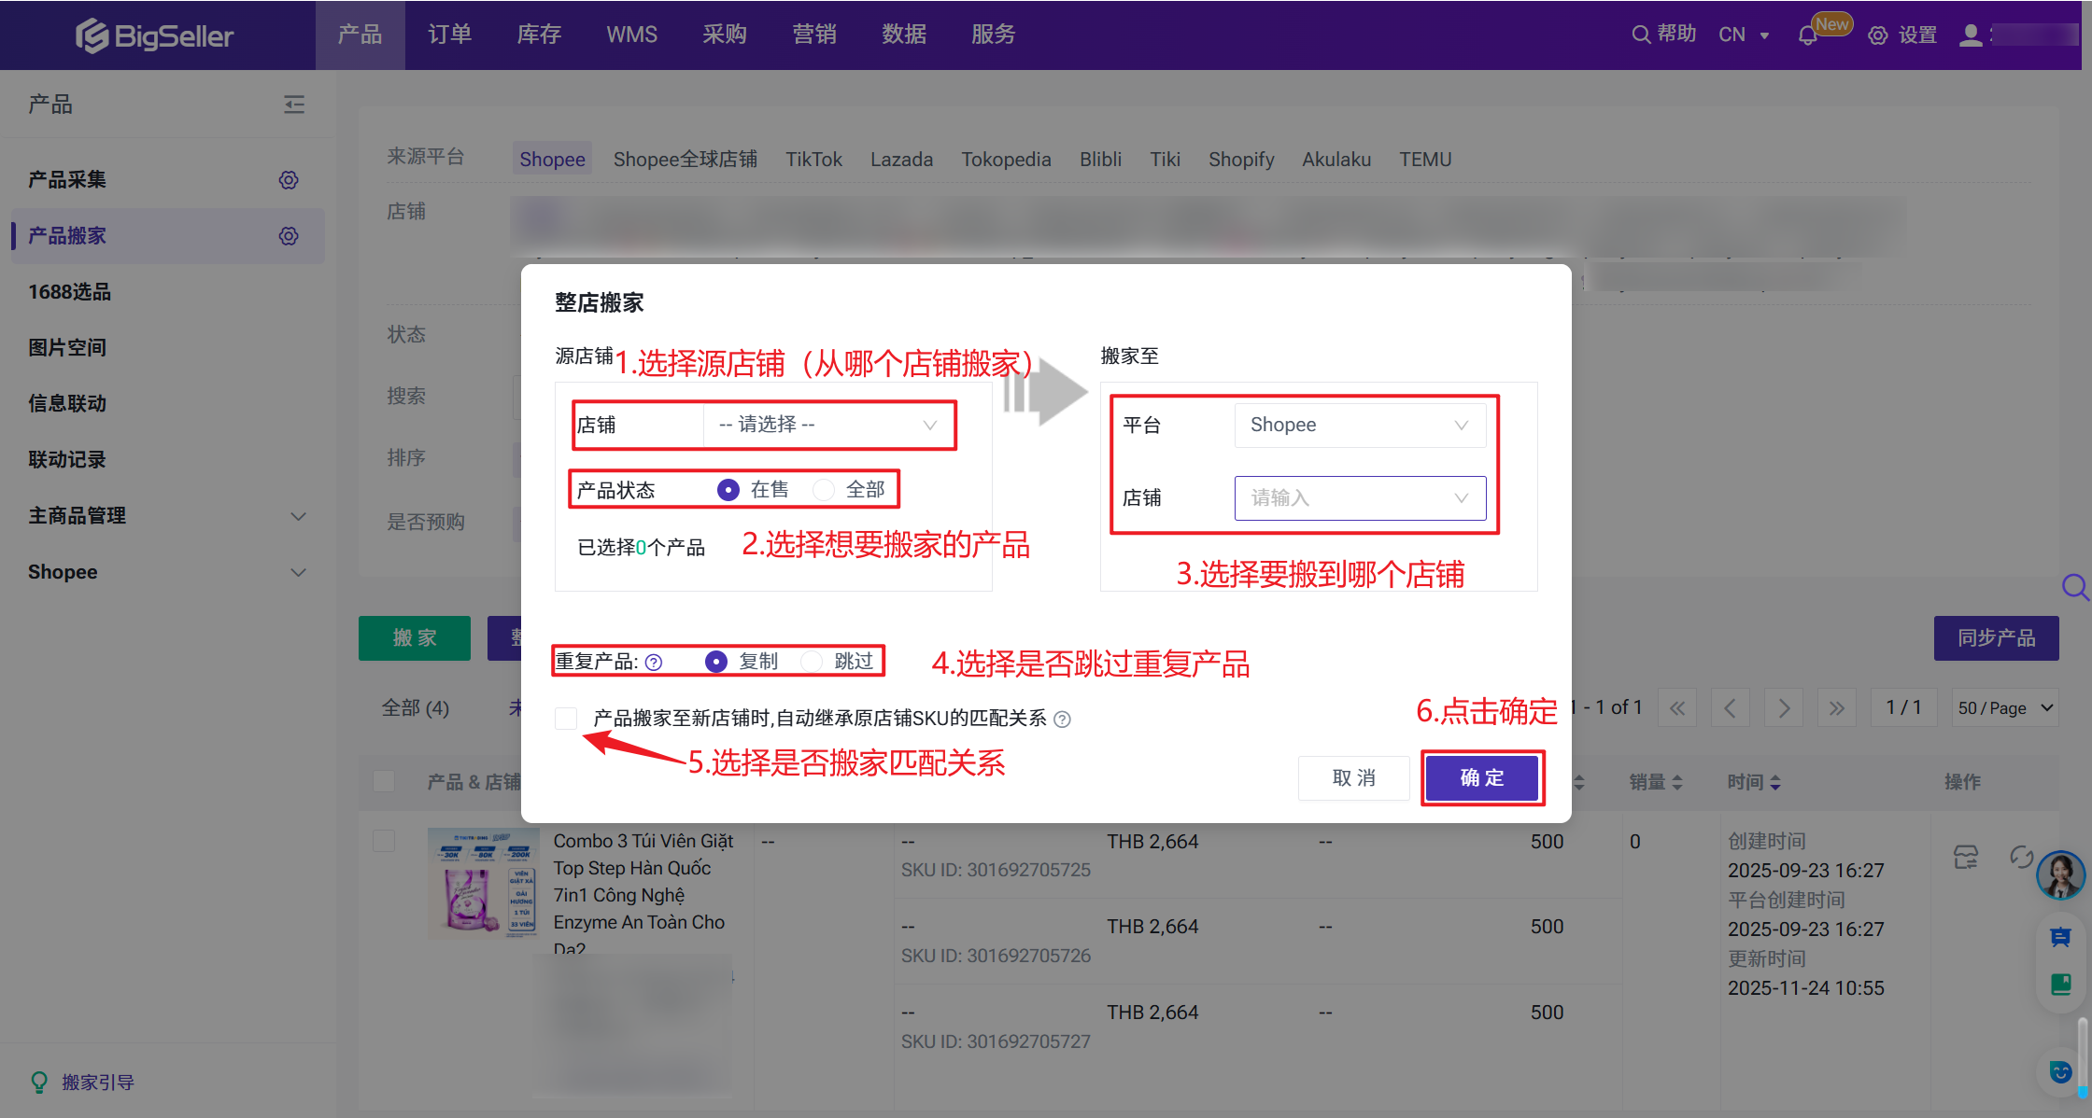Switch to TikTok source platform tab
Screen dimensions: 2092x1118
click(x=813, y=160)
